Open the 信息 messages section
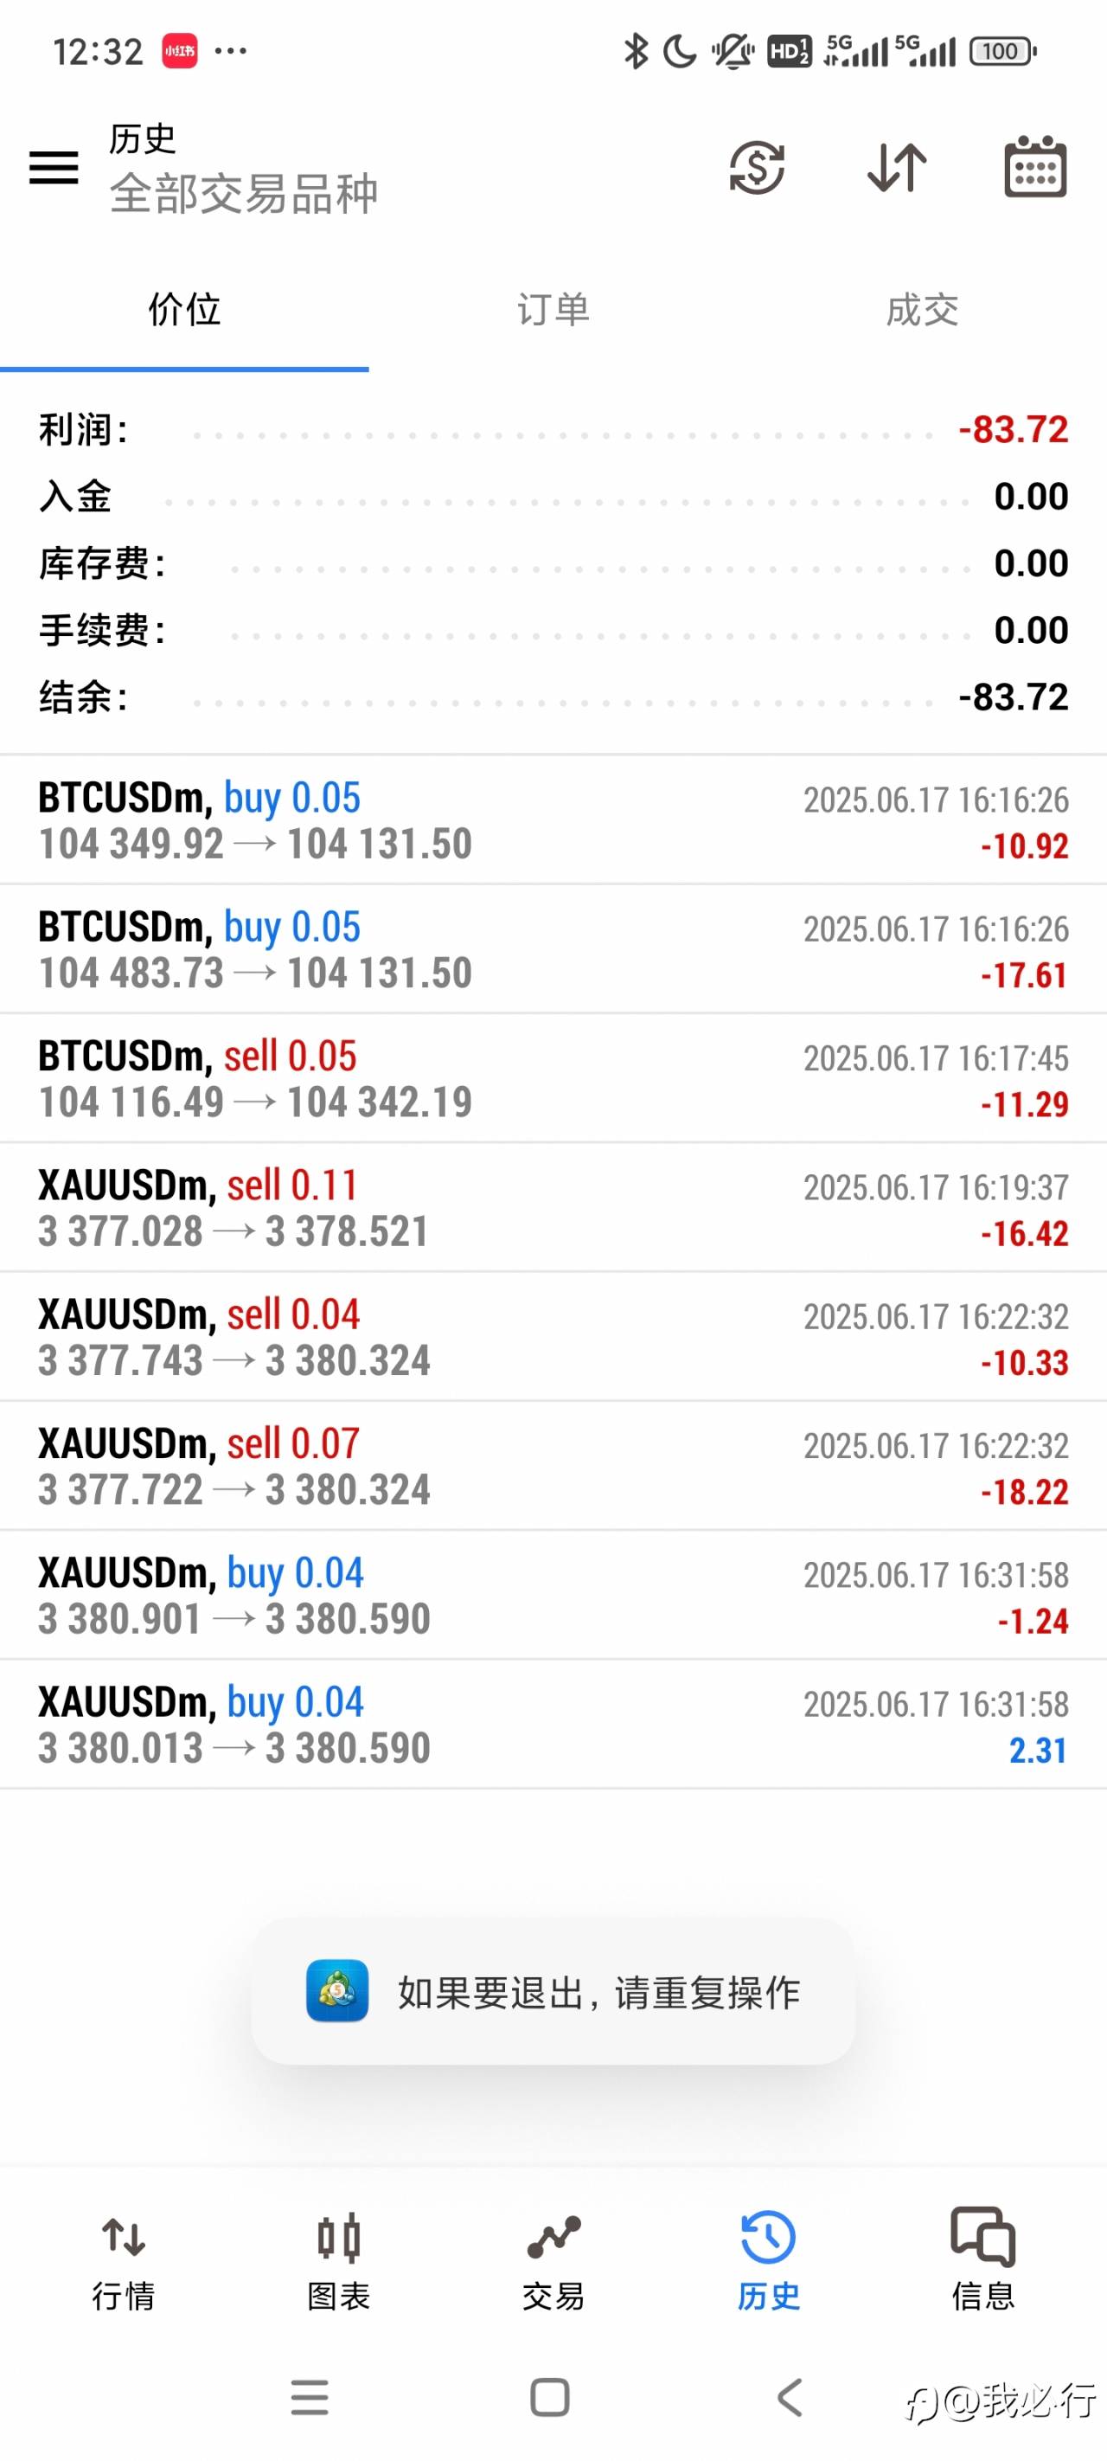Viewport: 1107px width, 2461px height. coord(982,2259)
